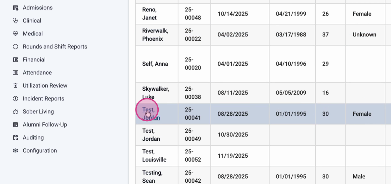Open the Sober Living menu item
Screen dimensions: 391x184
pyautogui.click(x=38, y=112)
